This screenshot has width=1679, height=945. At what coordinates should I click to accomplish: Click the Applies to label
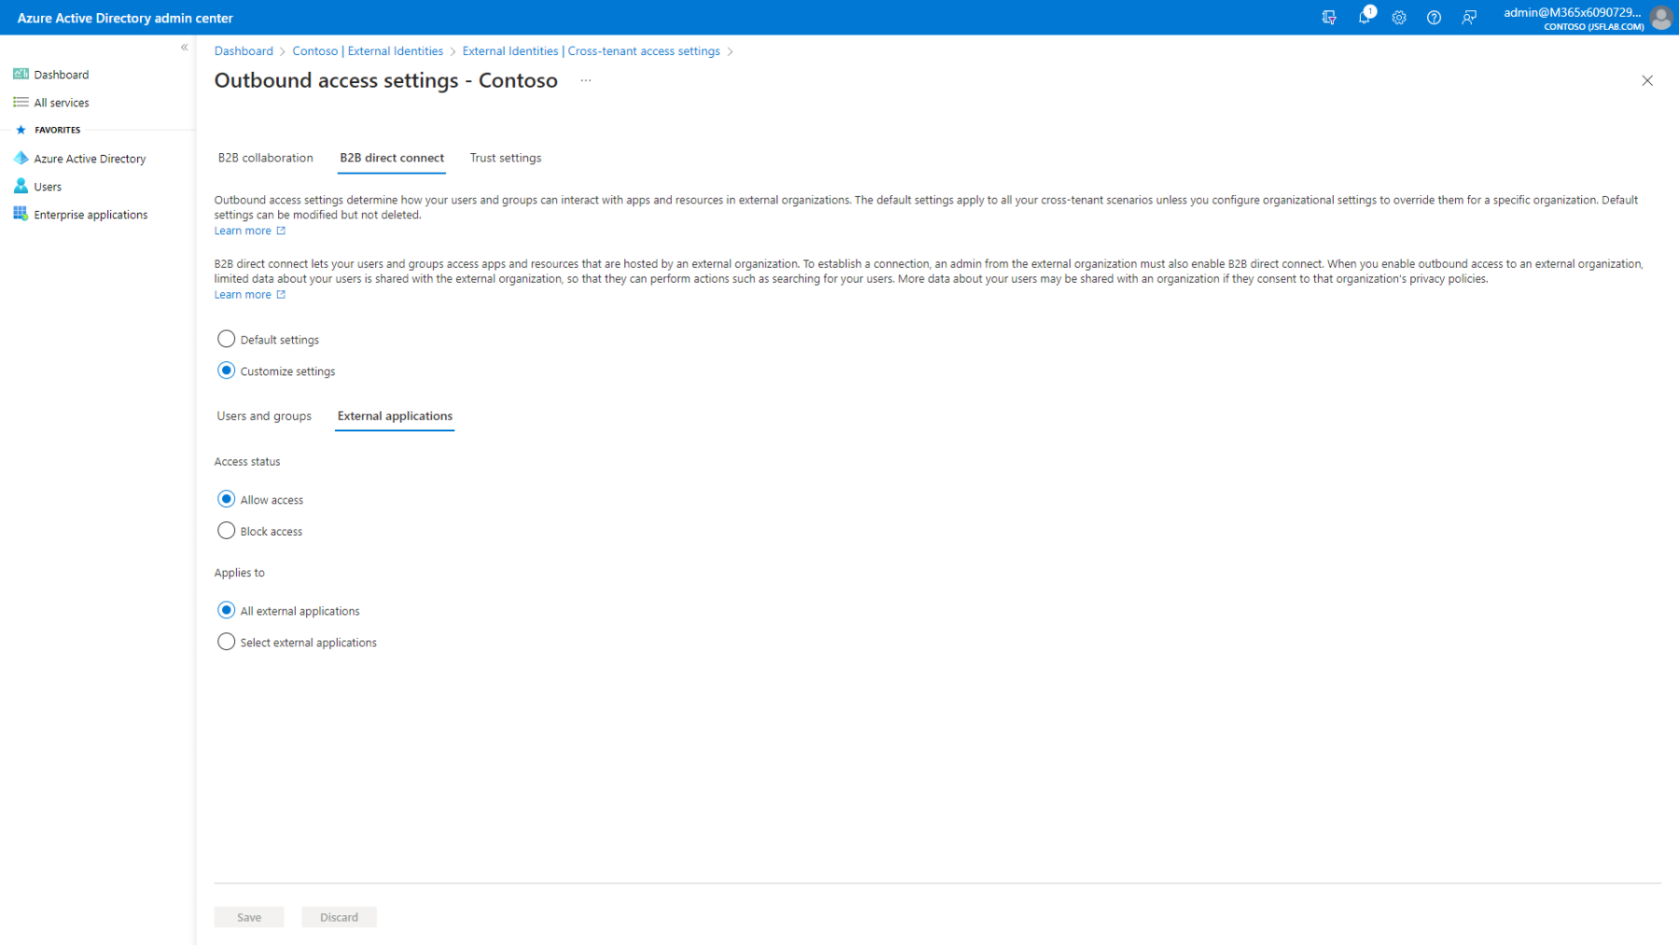(x=240, y=572)
